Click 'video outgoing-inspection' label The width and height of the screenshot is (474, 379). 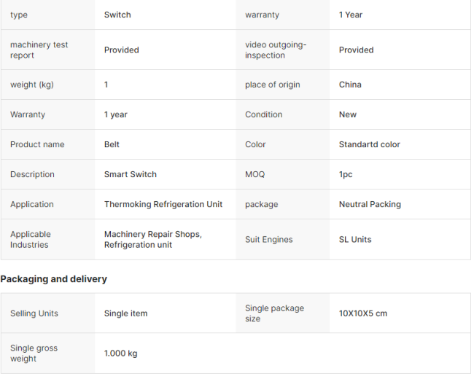[x=276, y=50]
